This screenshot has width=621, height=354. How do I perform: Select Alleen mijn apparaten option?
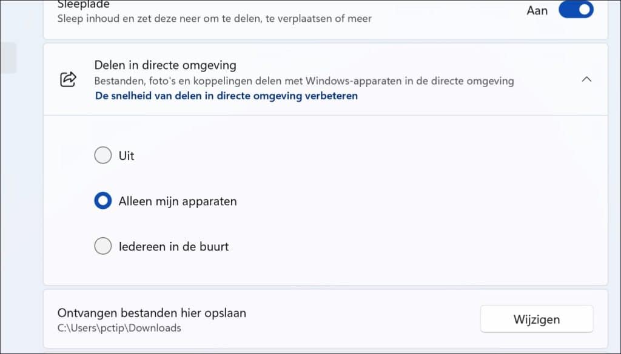tap(103, 200)
